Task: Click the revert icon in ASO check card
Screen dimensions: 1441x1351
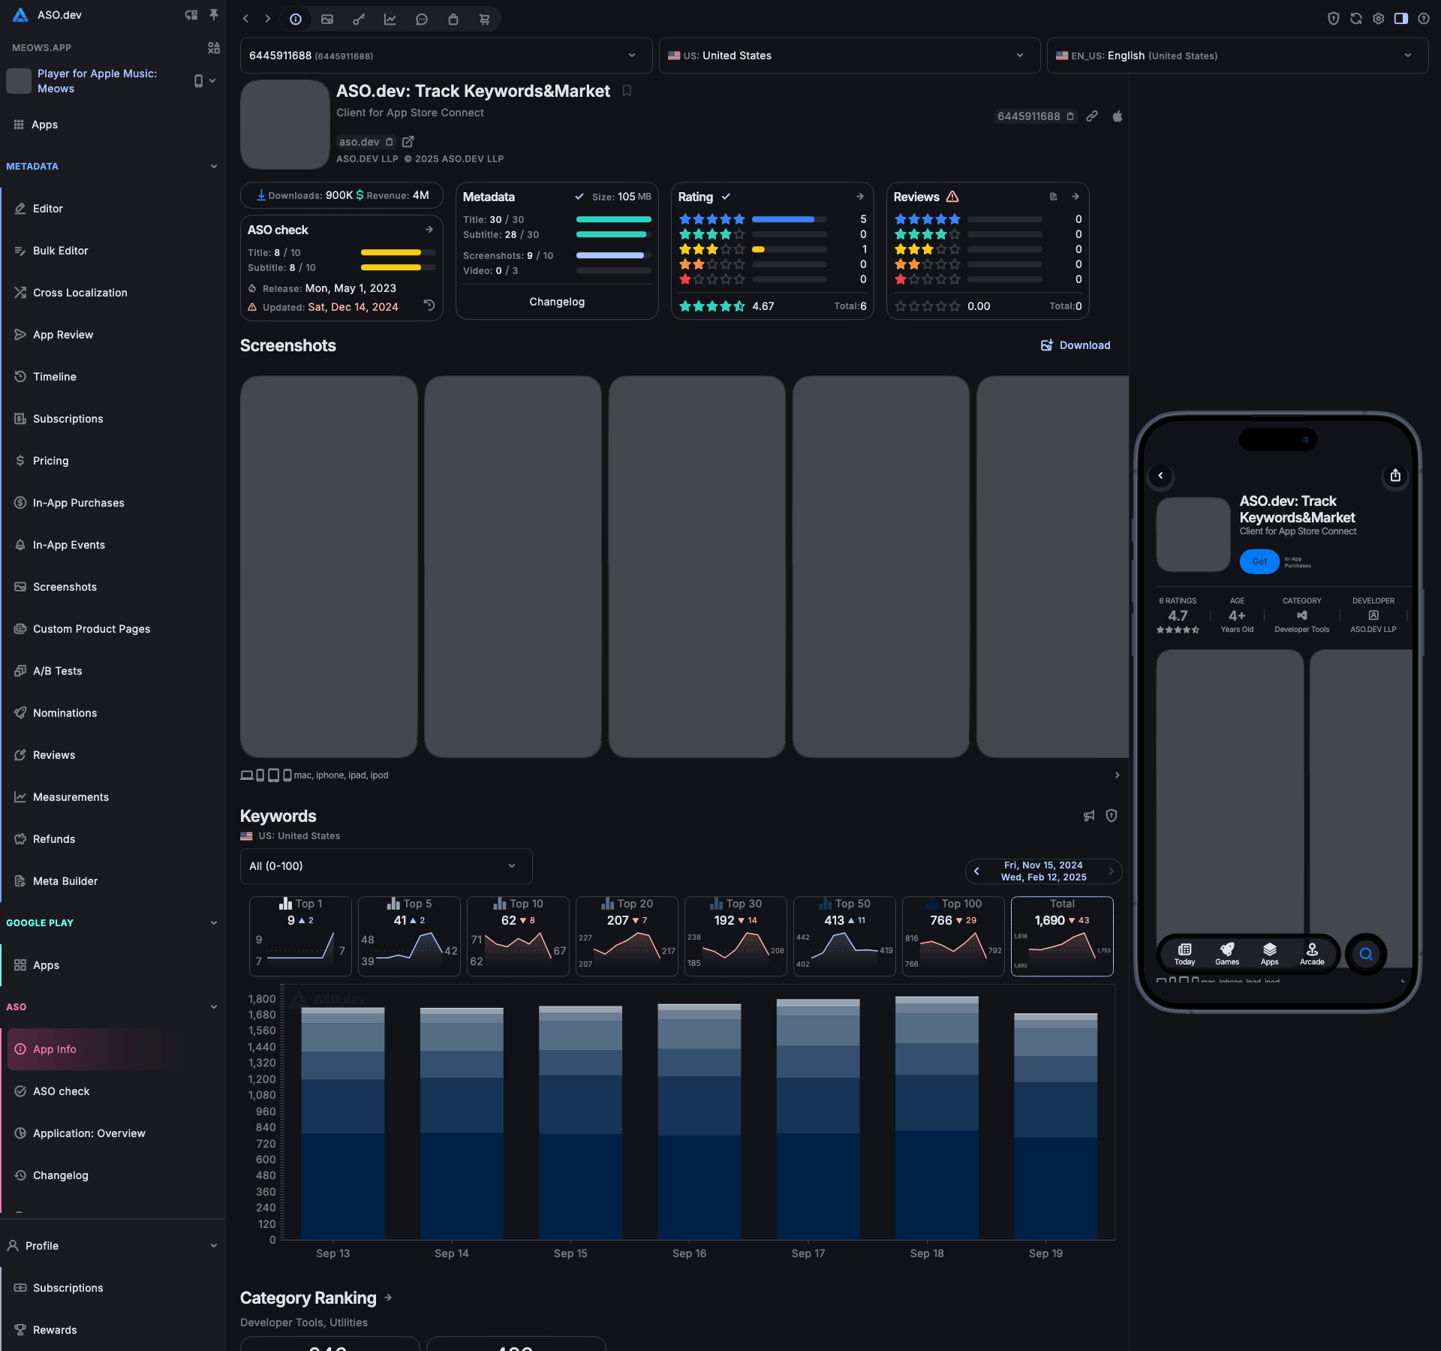Action: [429, 305]
